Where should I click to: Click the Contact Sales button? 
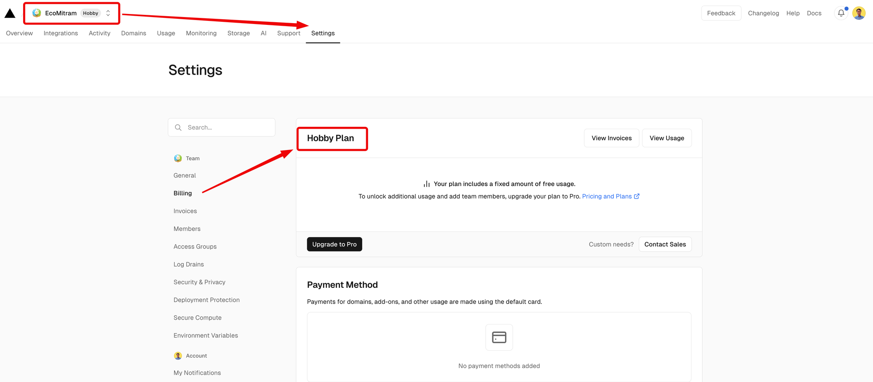(x=665, y=244)
